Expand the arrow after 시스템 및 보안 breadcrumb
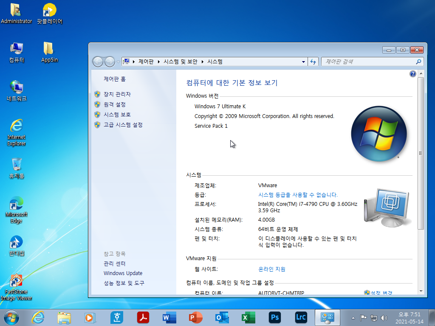This screenshot has height=326, width=435. click(x=203, y=62)
